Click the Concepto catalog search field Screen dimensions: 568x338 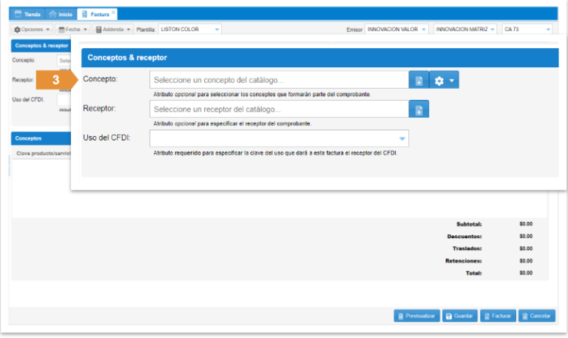click(x=279, y=80)
